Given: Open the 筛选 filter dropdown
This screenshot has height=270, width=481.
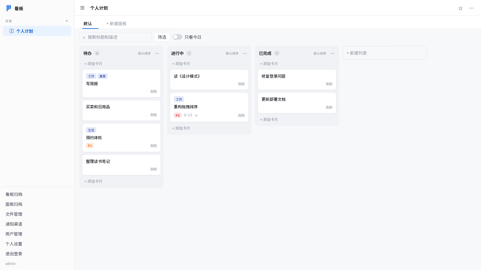Looking at the screenshot, I should (162, 37).
